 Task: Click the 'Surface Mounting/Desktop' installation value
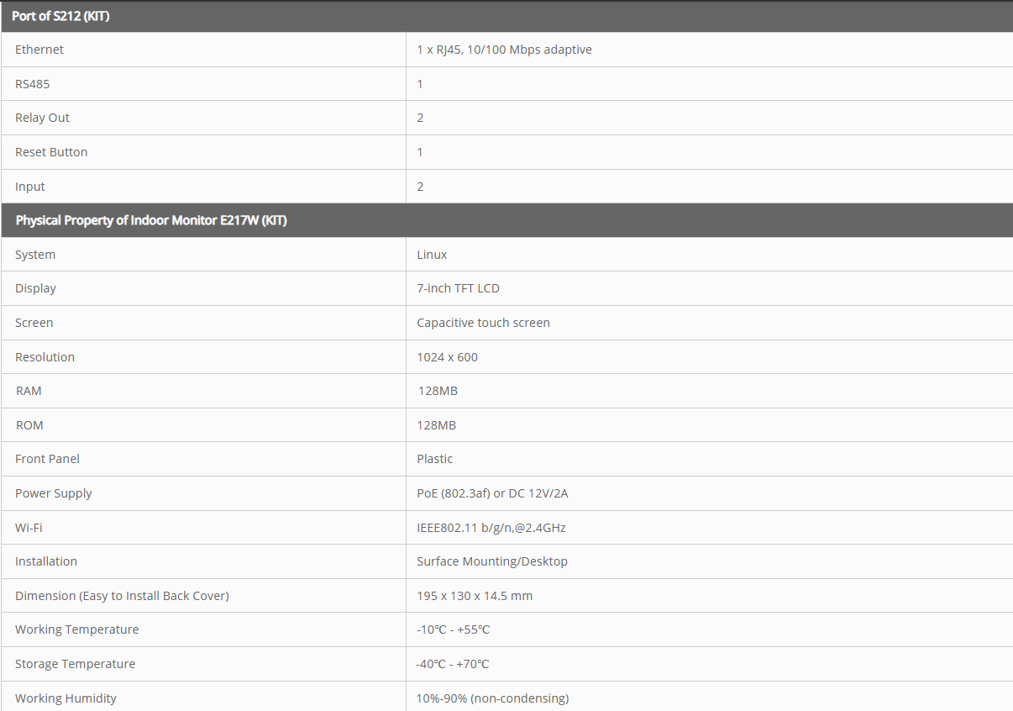(492, 561)
